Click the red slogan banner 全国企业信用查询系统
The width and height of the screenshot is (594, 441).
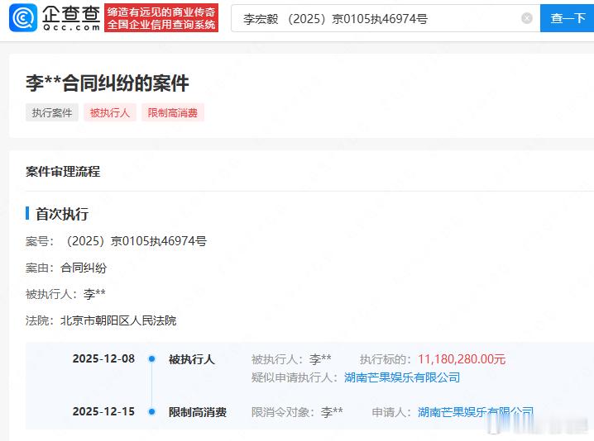tap(161, 18)
